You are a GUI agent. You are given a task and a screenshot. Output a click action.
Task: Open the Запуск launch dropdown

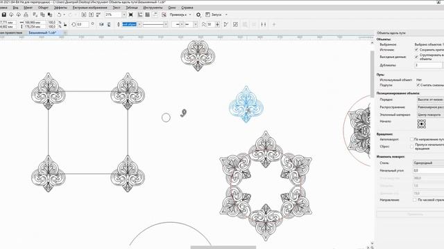[x=226, y=15]
